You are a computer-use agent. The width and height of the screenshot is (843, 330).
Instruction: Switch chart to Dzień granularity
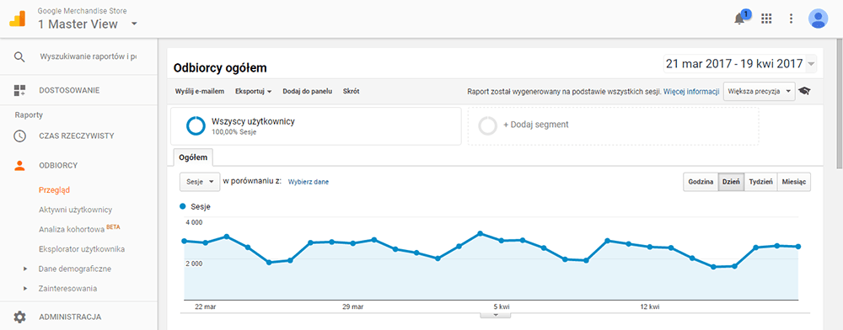tap(731, 182)
